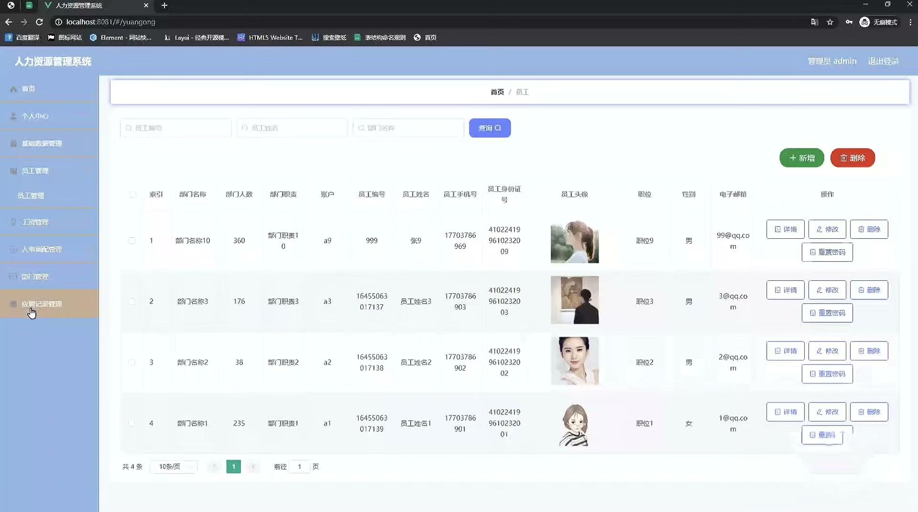Viewport: 918px width, 512px height.
Task: Check the row for 员工姓名1
Action: (x=132, y=423)
